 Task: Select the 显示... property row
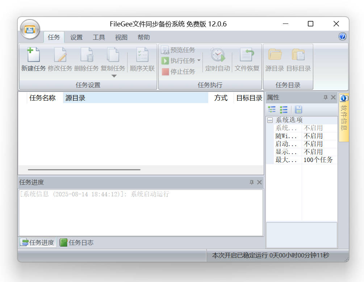click(x=305, y=152)
